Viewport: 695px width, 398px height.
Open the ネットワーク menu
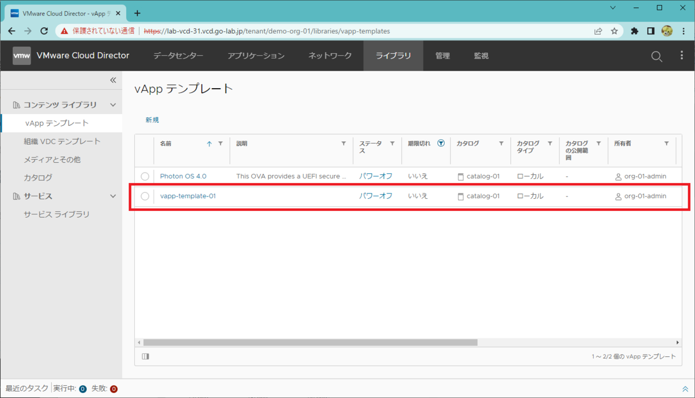click(x=330, y=56)
